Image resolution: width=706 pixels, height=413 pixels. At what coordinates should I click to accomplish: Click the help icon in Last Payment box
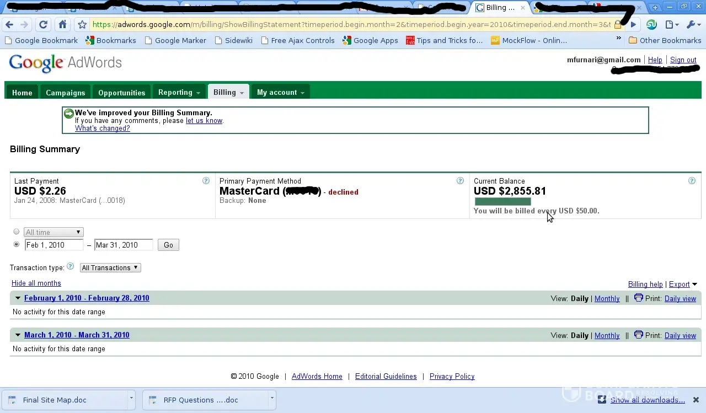coord(206,181)
